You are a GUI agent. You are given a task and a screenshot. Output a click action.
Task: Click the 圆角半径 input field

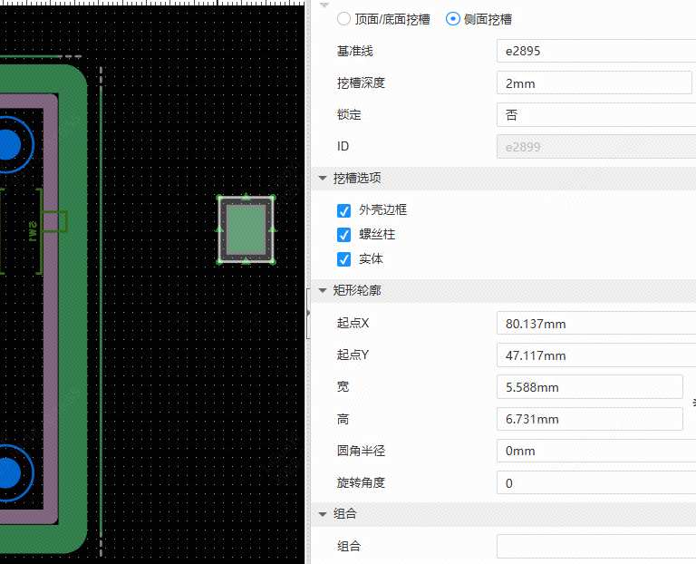[x=595, y=451]
